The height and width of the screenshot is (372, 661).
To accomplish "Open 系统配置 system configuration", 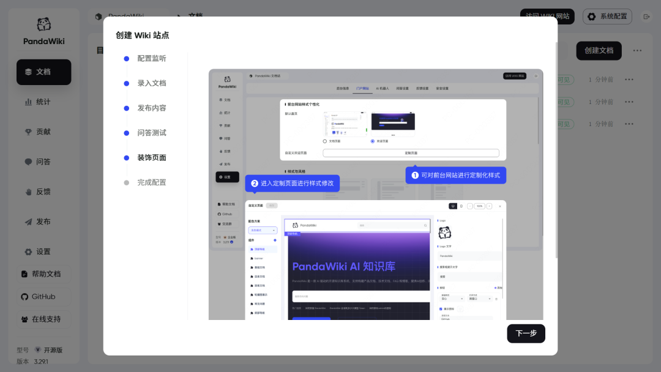I will 608,17.
